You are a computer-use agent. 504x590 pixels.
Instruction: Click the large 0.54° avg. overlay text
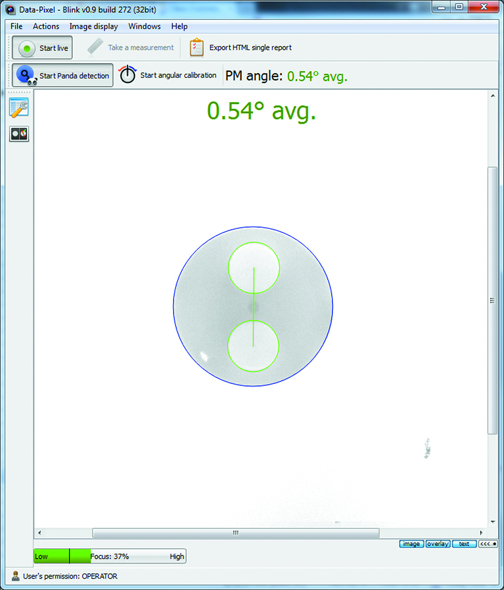pyautogui.click(x=261, y=112)
